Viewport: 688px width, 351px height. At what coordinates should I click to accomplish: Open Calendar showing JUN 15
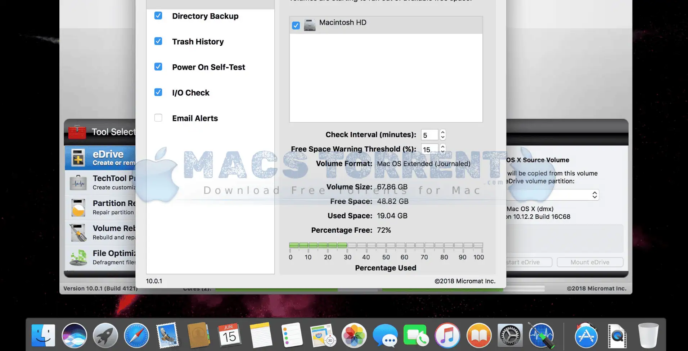coord(230,335)
